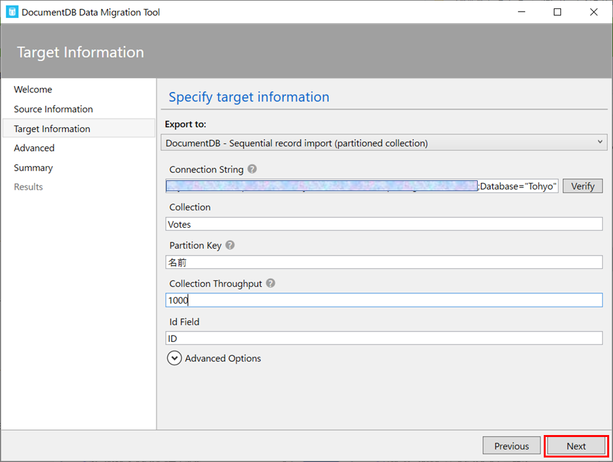Select Target Information step
613x462 pixels.
click(79, 128)
